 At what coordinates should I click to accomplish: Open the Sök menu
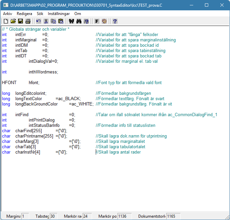pyautogui.click(x=40, y=14)
